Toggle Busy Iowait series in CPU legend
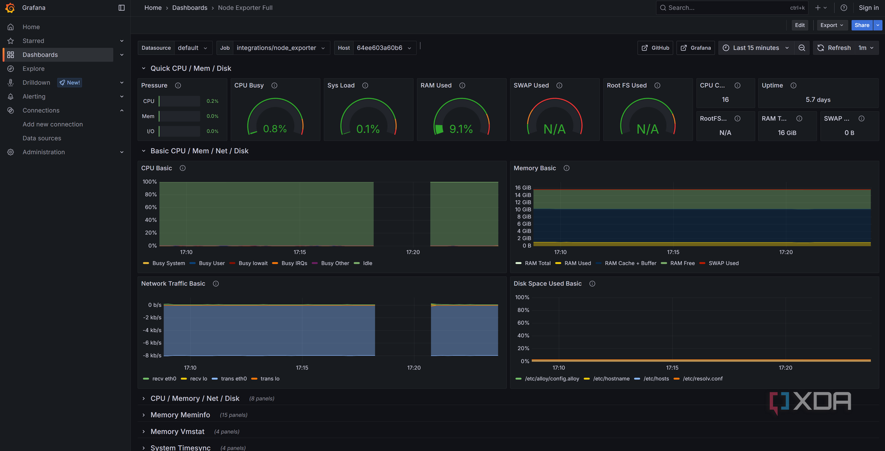Viewport: 885px width, 451px height. point(253,263)
